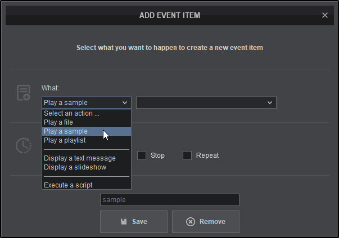
Task: Open the empty dropdown right of What
Action: point(206,103)
